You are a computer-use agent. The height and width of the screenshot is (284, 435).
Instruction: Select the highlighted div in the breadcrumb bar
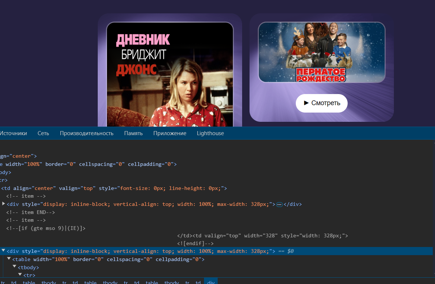click(210, 282)
